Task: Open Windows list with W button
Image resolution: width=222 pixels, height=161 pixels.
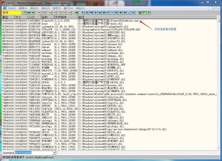Action: [100, 13]
